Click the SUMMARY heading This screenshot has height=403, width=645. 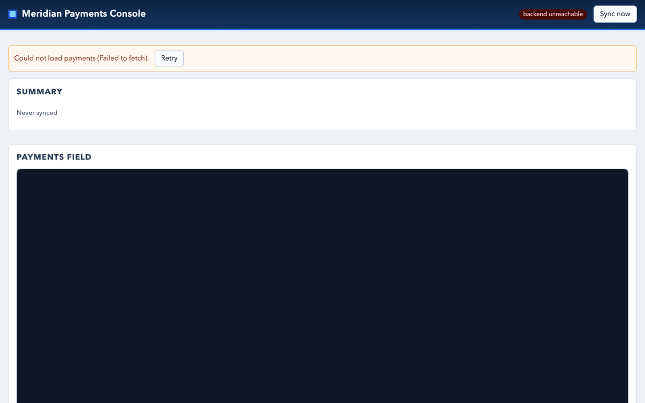coord(40,92)
